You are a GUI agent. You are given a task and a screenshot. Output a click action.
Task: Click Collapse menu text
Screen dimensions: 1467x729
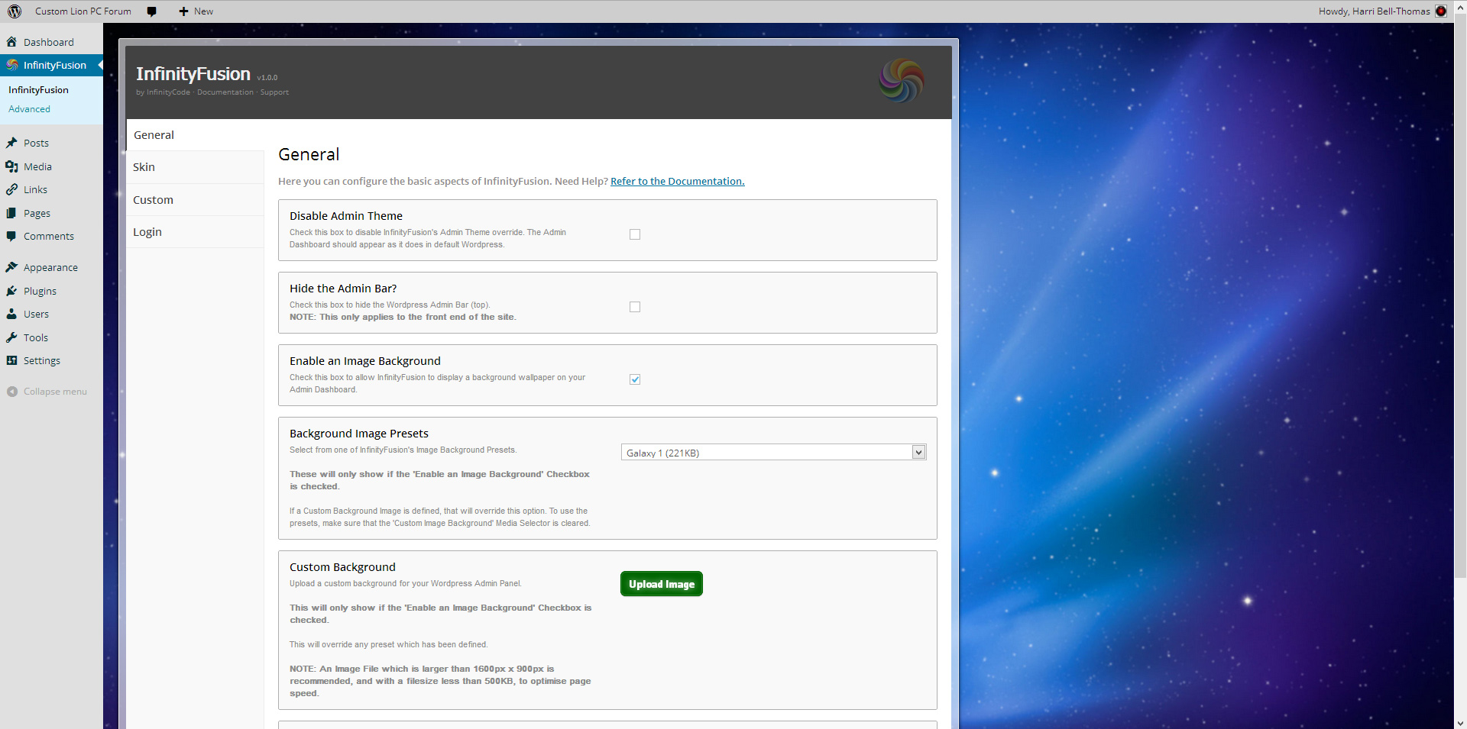pyautogui.click(x=55, y=392)
